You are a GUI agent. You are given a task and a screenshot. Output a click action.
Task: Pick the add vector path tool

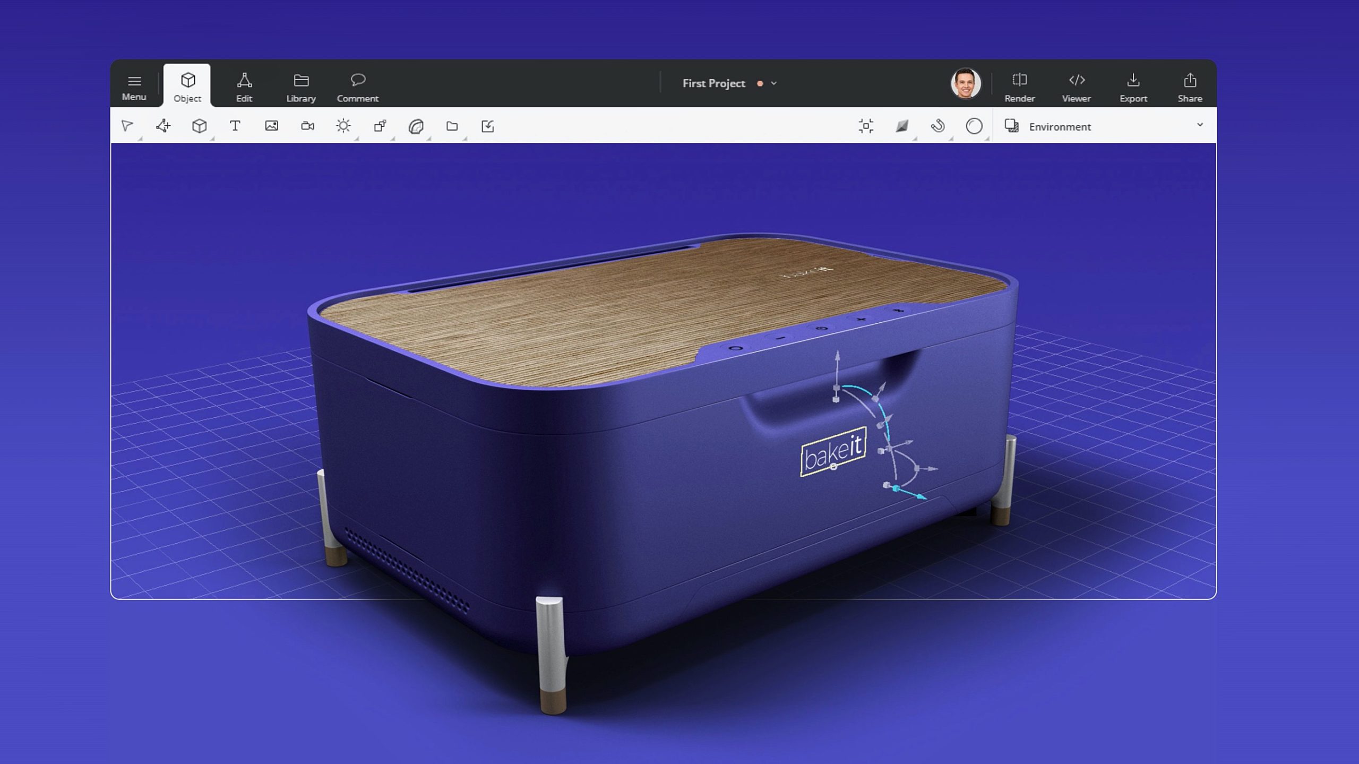pyautogui.click(x=163, y=126)
